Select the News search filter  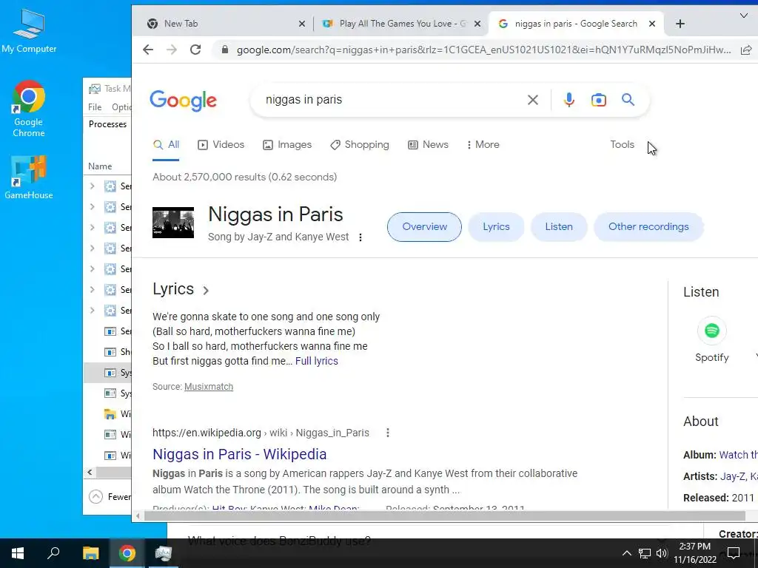(428, 144)
